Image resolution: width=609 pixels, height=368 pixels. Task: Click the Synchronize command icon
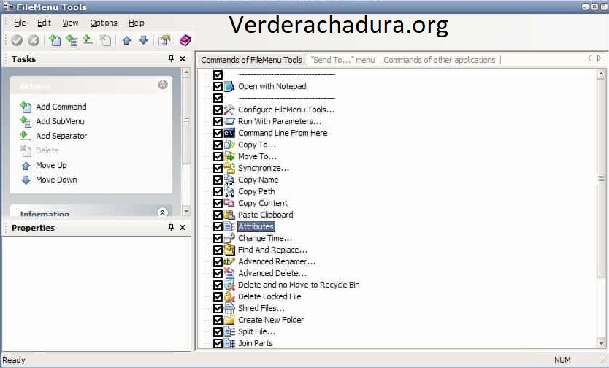click(229, 168)
